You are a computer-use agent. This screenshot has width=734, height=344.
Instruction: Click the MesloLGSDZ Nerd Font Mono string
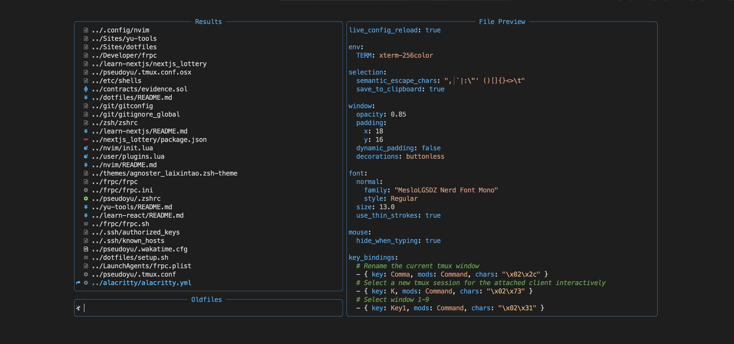click(x=446, y=190)
